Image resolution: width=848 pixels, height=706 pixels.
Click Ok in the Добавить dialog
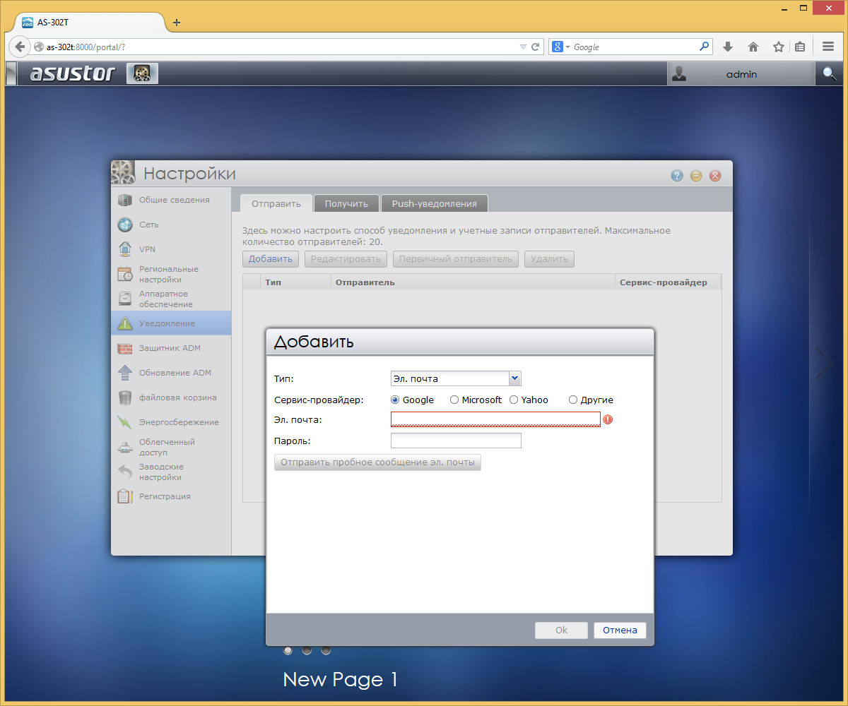click(x=561, y=630)
